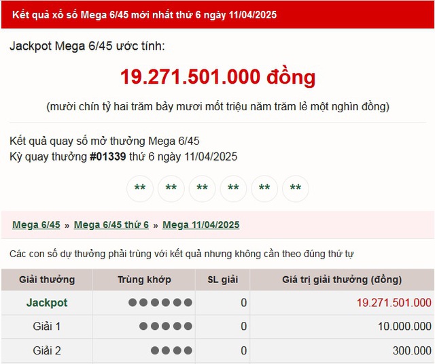Click the fourth lottery number ball
The width and height of the screenshot is (435, 364).
click(x=233, y=188)
